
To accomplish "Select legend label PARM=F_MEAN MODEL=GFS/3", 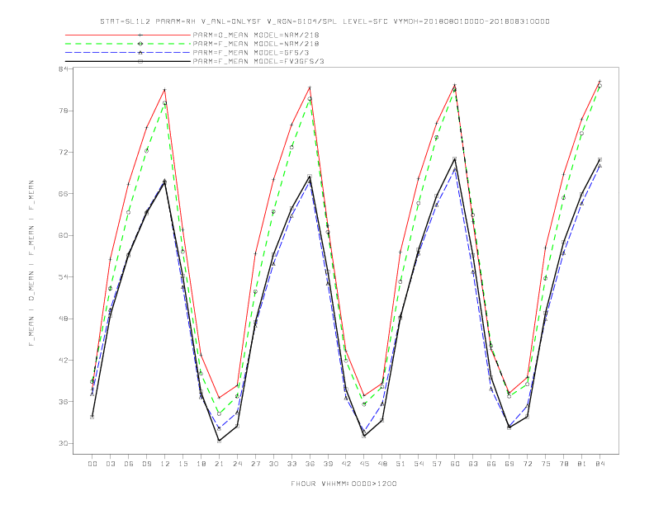I will [x=251, y=53].
